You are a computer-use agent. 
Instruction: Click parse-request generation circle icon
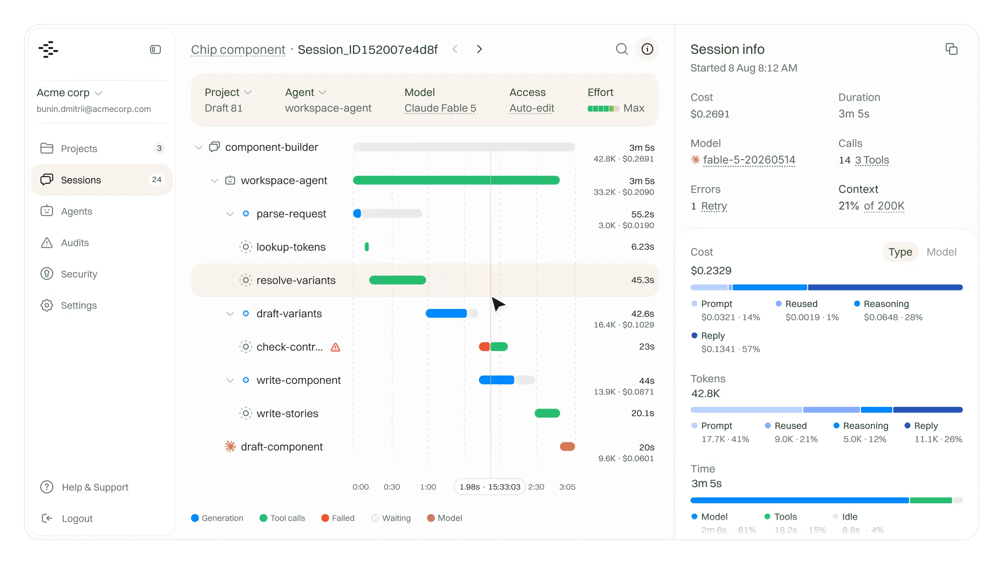246,213
